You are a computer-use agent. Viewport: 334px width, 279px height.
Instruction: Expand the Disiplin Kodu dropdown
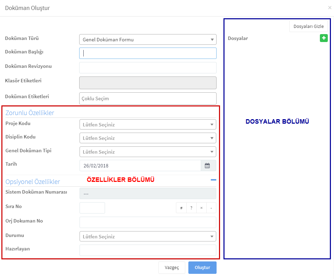pos(148,138)
